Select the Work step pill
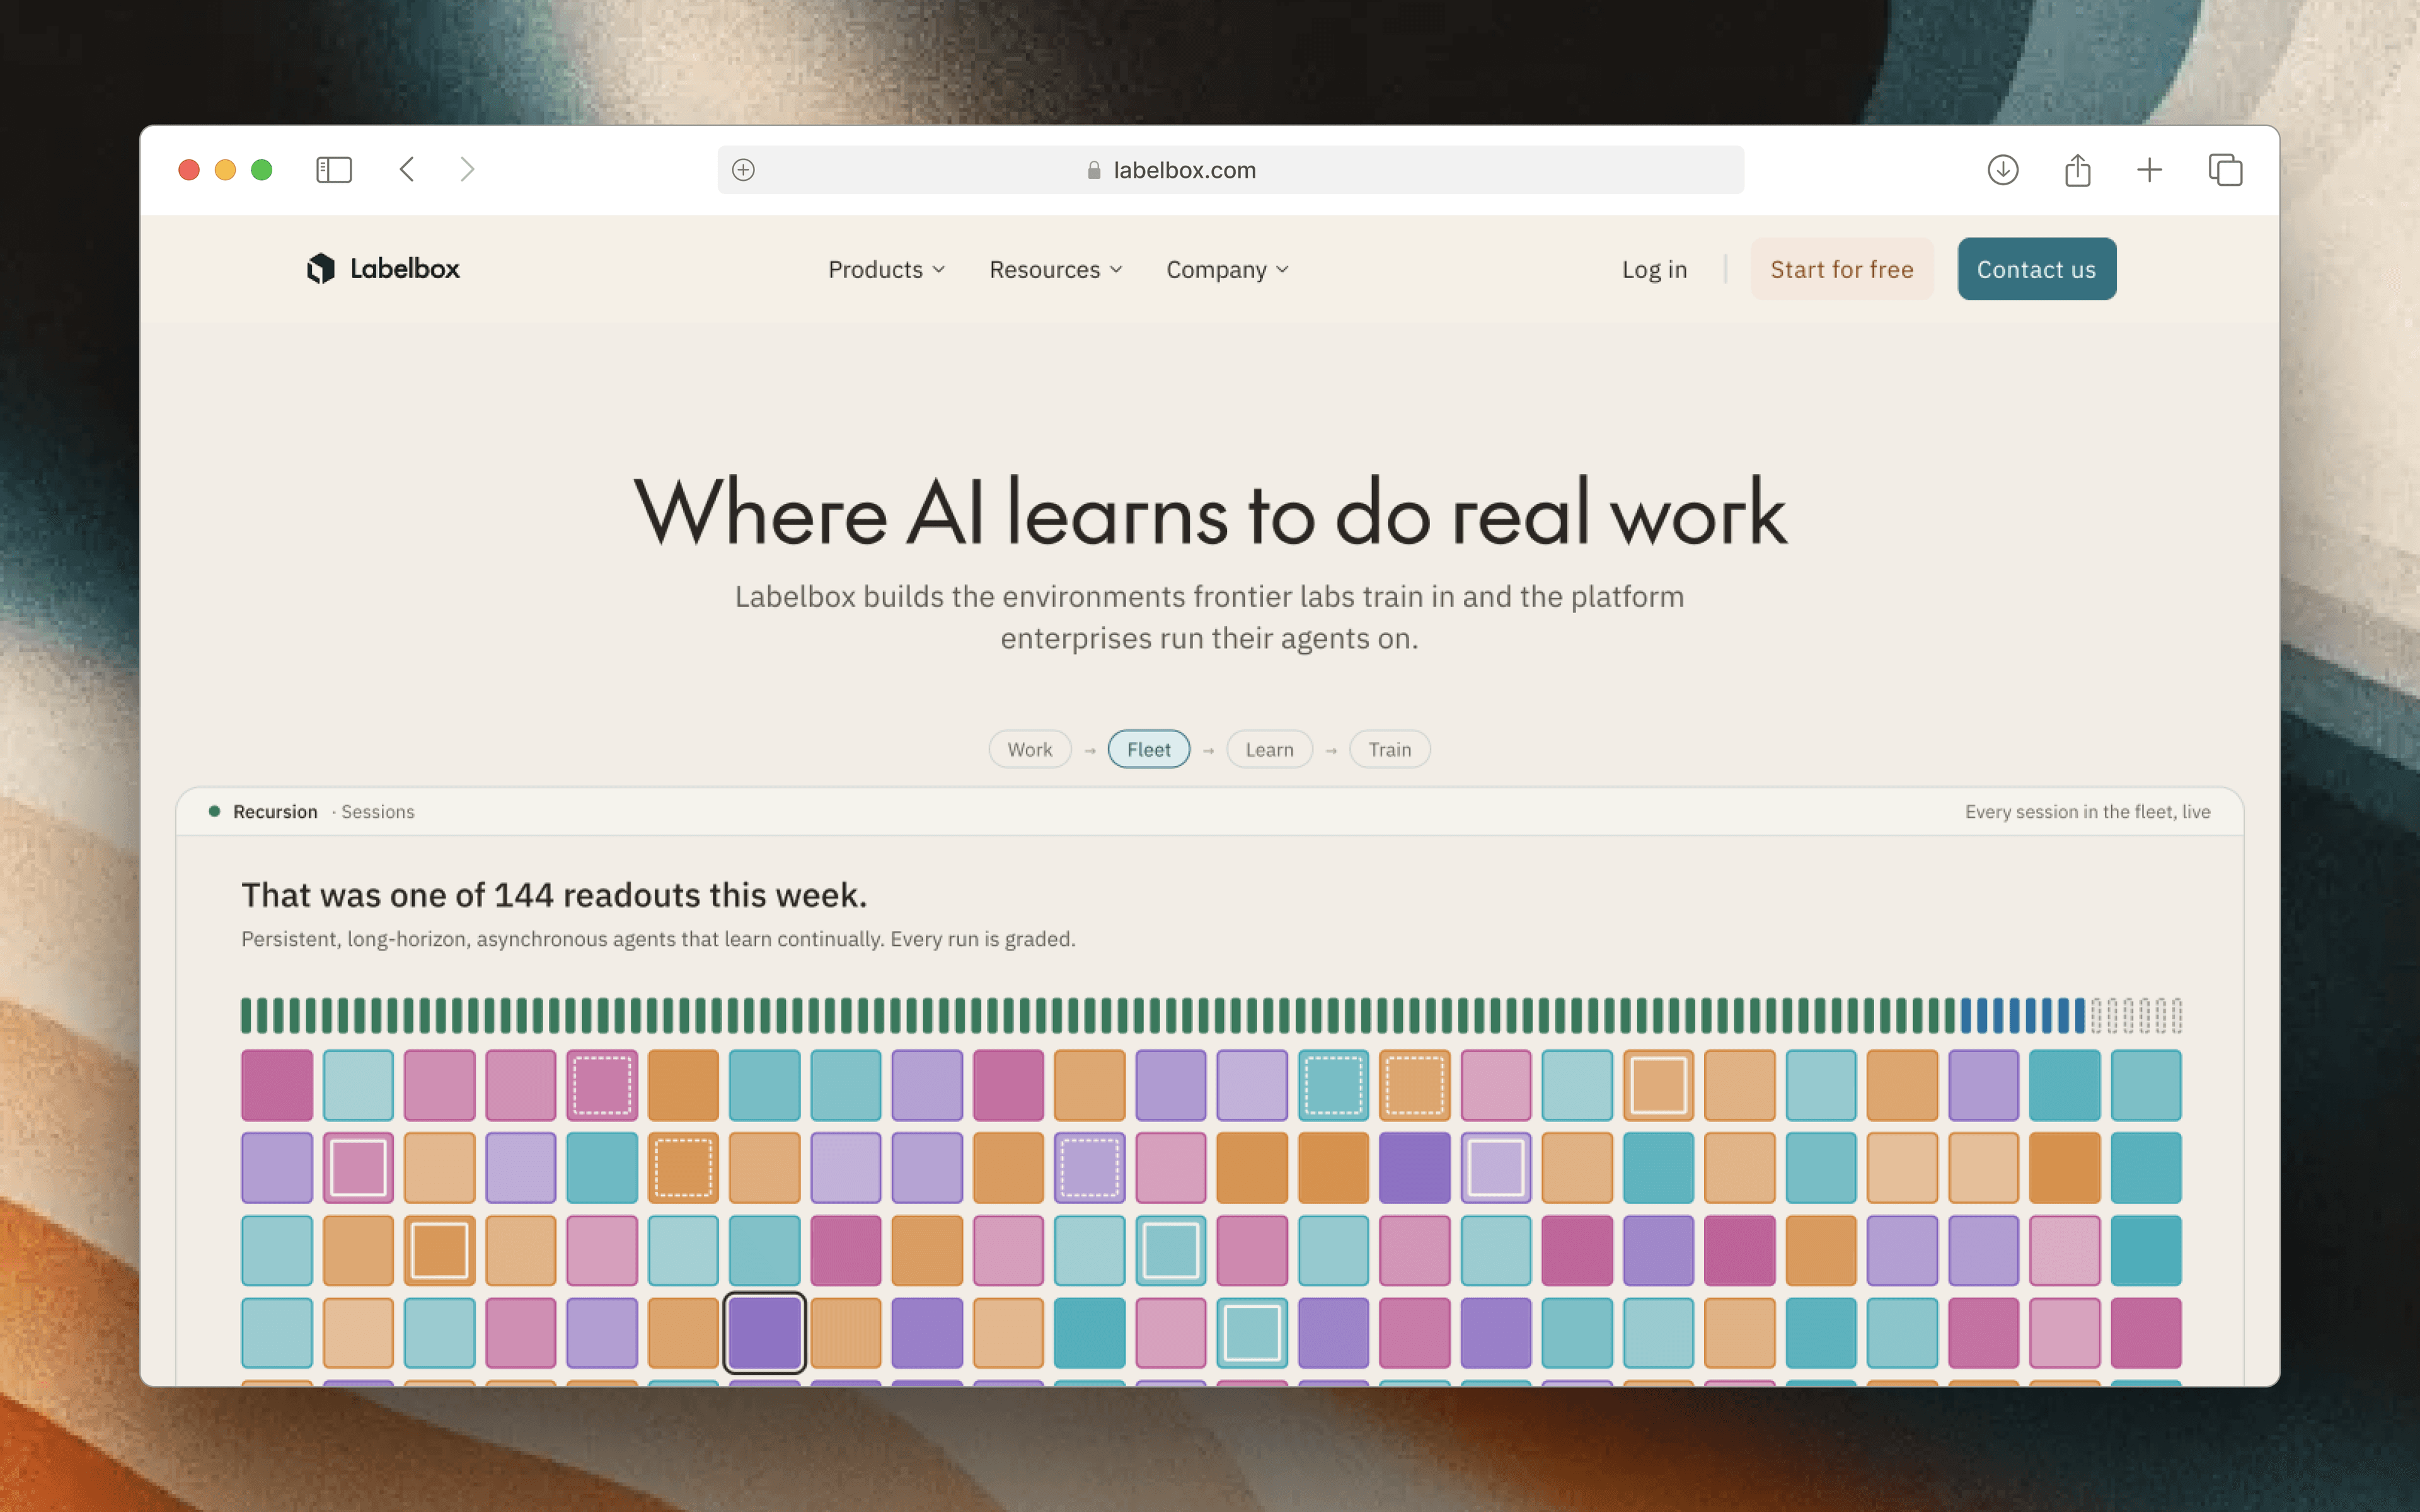This screenshot has width=2420, height=1512. point(1030,749)
